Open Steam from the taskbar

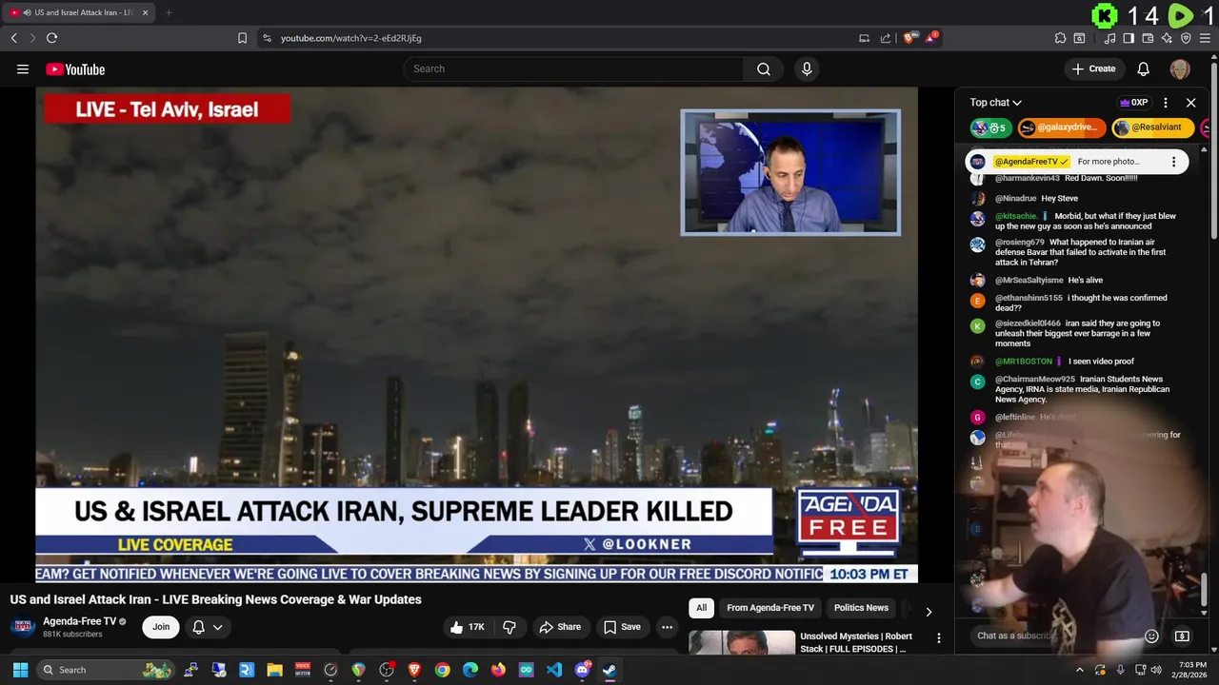[x=609, y=670]
